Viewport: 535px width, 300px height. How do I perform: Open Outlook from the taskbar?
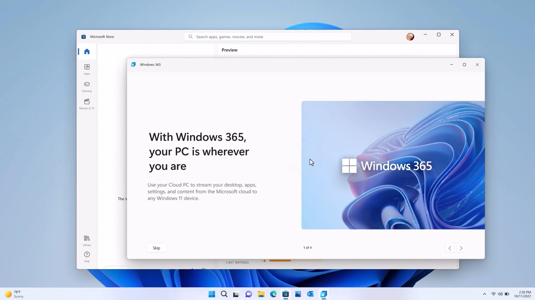[x=310, y=294]
